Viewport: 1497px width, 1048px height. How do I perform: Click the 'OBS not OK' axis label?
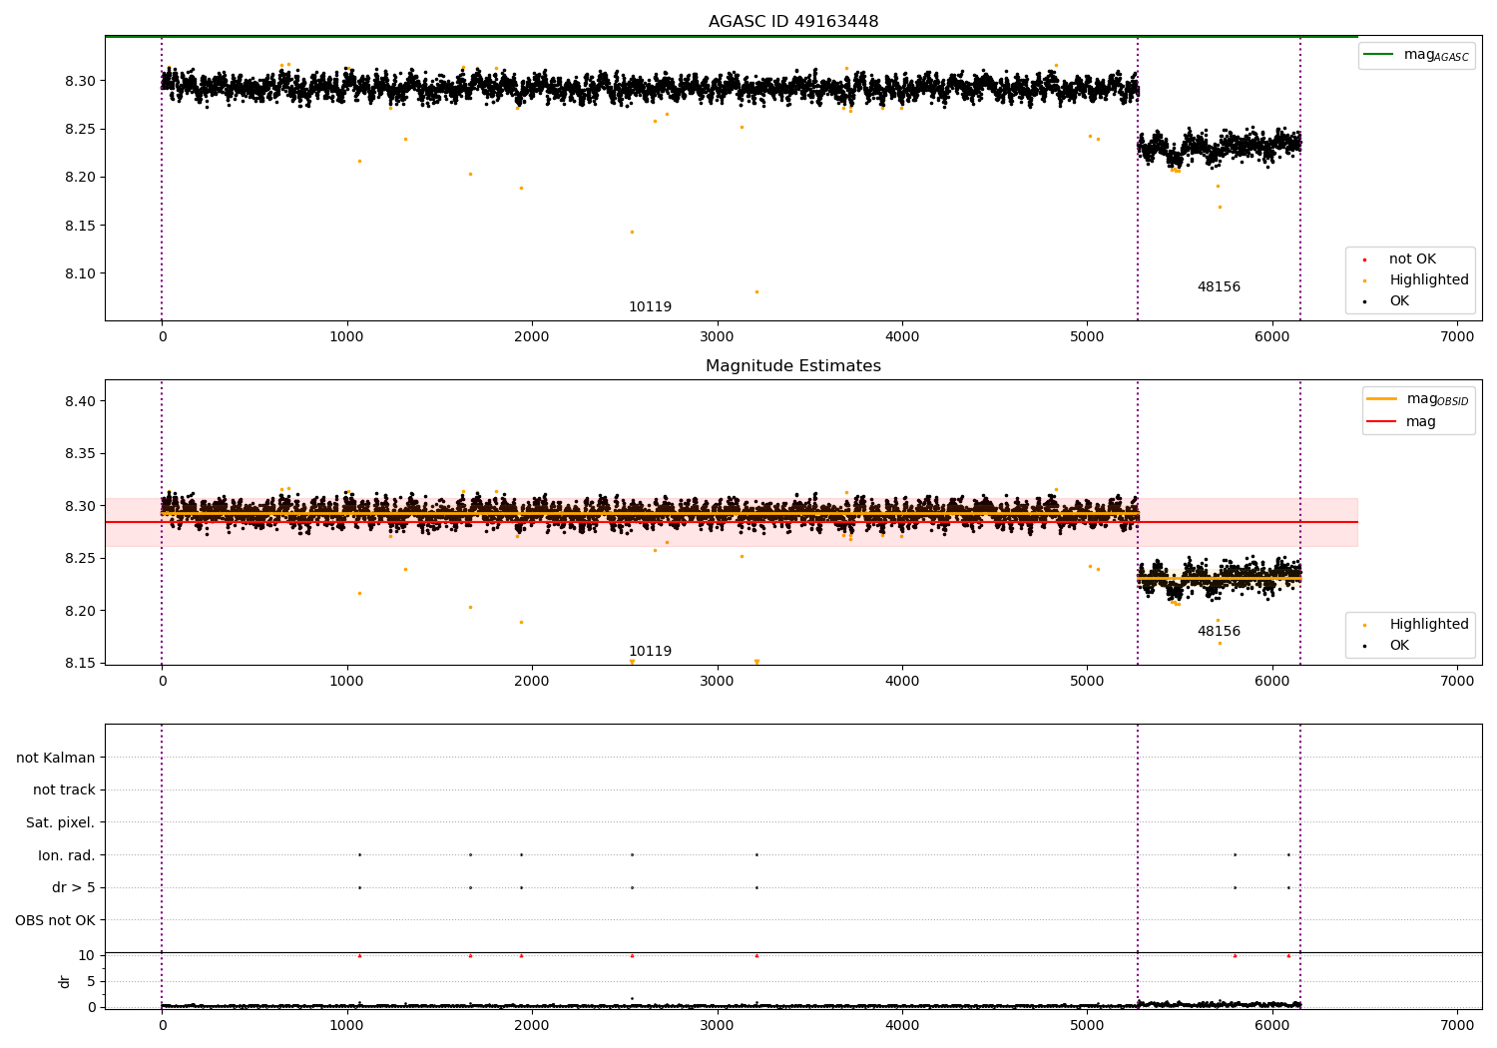[55, 920]
